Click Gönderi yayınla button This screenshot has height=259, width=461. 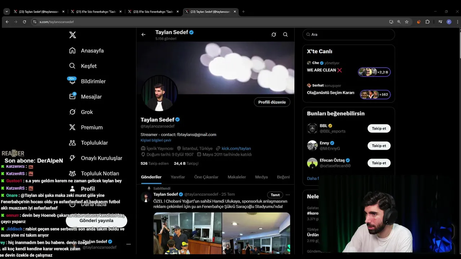(x=96, y=221)
